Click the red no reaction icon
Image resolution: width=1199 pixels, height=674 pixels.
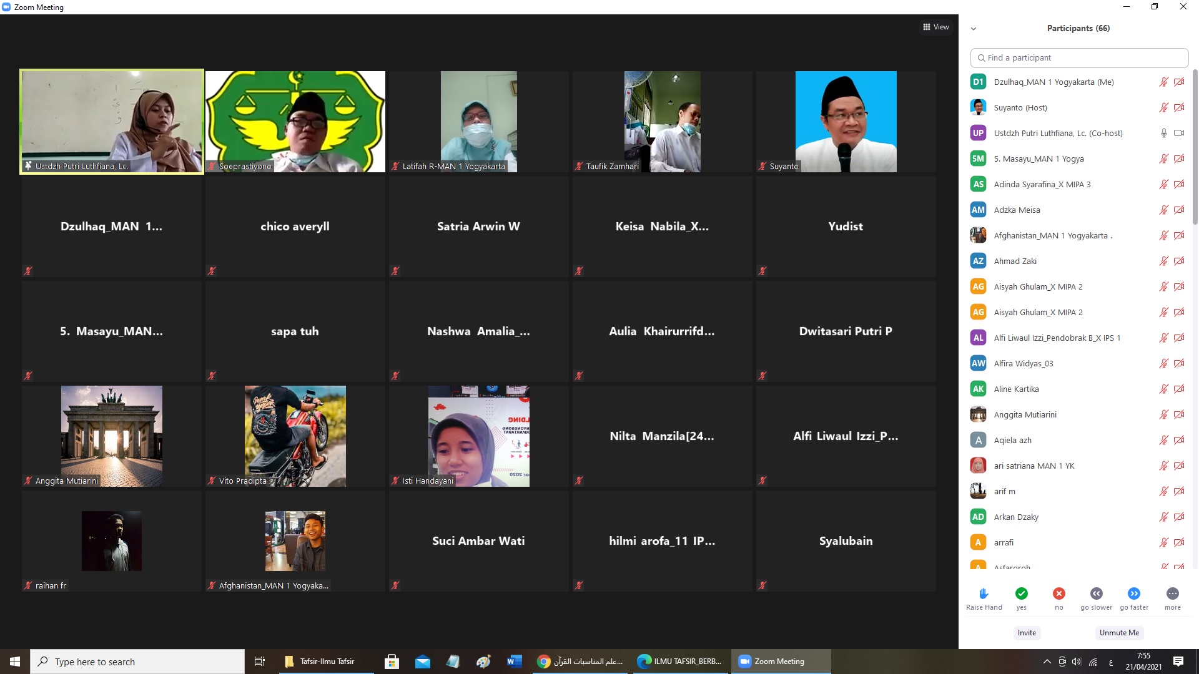coord(1059,593)
